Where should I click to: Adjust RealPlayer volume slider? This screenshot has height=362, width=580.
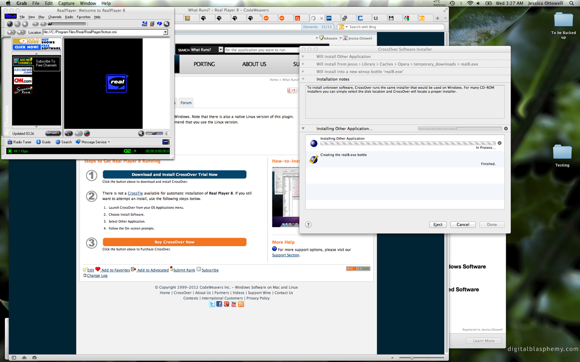pos(155,133)
